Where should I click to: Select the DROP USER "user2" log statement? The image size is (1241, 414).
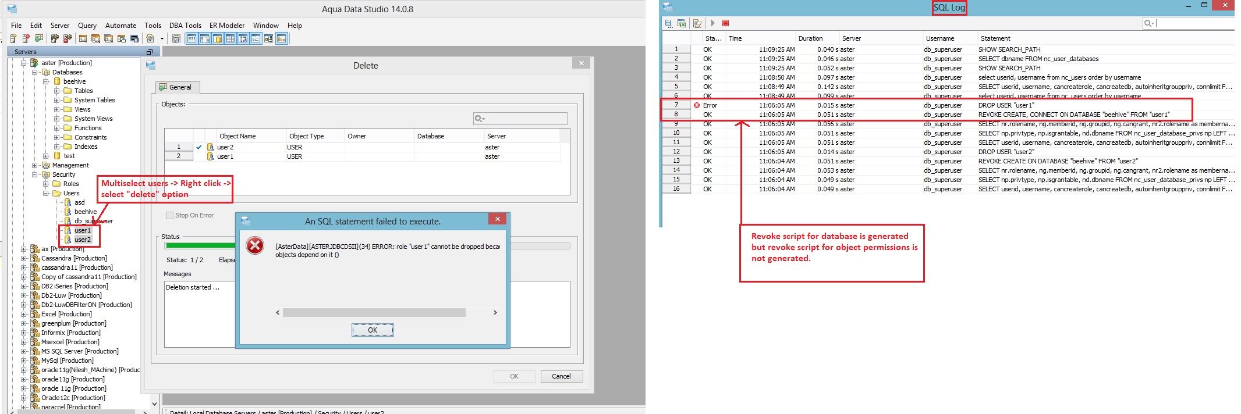(x=1006, y=152)
